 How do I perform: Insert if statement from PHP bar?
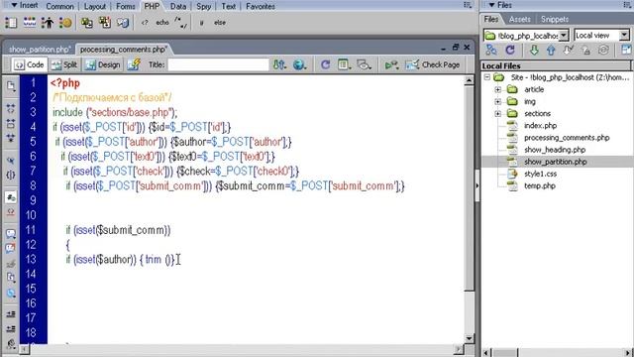point(201,23)
